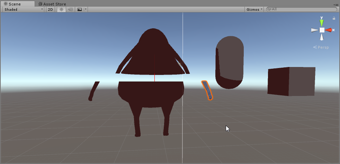340x164 pixels.
Task: Toggle image effects picture icon
Action: tap(80, 9)
